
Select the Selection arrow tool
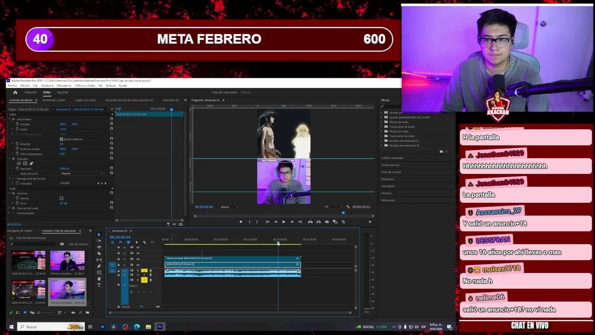click(x=99, y=234)
